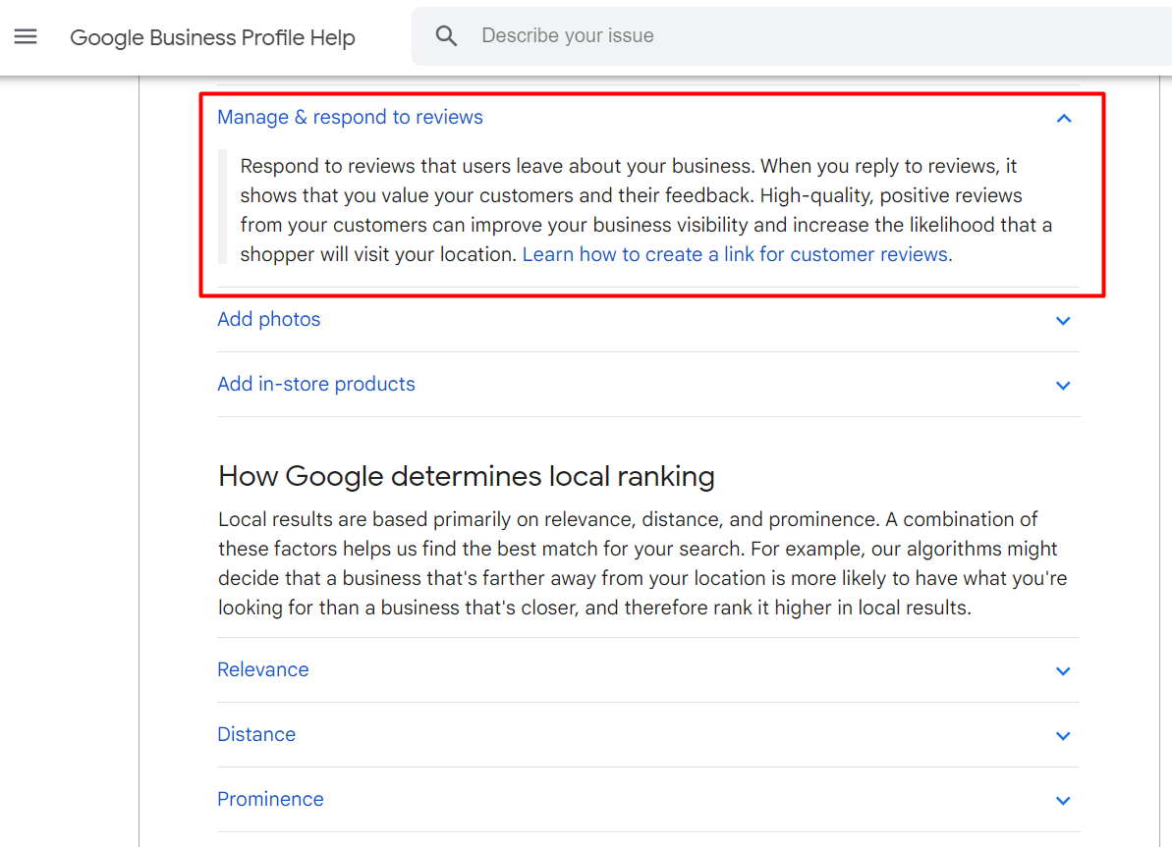Click the search magnifier icon
Screen dimensions: 1172x847
446,36
